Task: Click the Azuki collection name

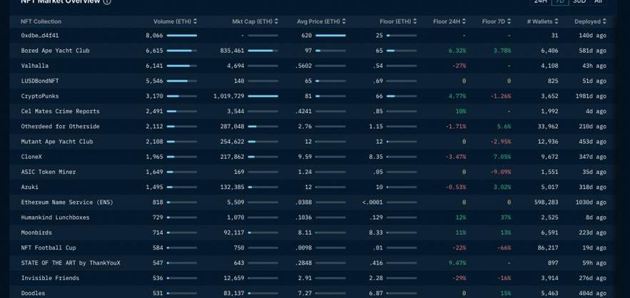Action: pos(30,187)
